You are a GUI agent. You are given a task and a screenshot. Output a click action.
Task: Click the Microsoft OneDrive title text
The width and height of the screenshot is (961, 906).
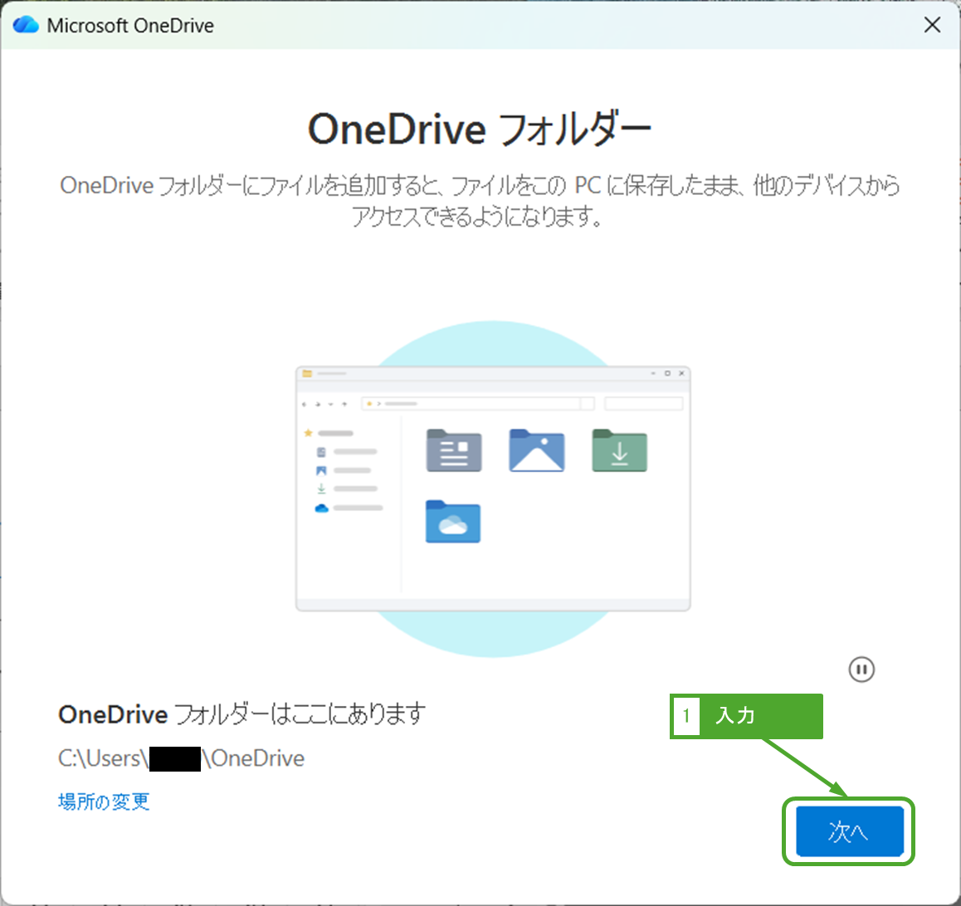130,26
